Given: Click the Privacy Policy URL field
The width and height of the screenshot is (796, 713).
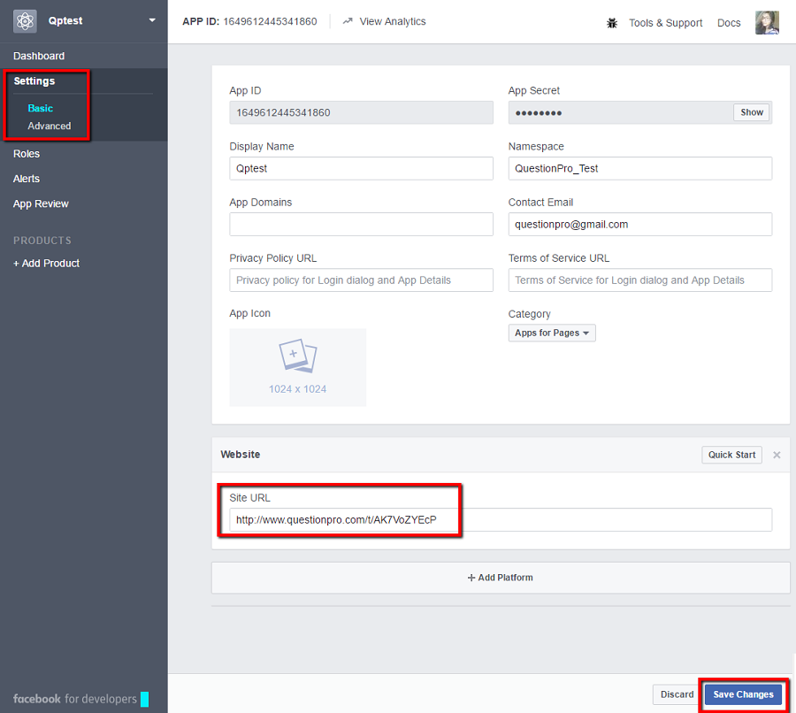Looking at the screenshot, I should (361, 280).
